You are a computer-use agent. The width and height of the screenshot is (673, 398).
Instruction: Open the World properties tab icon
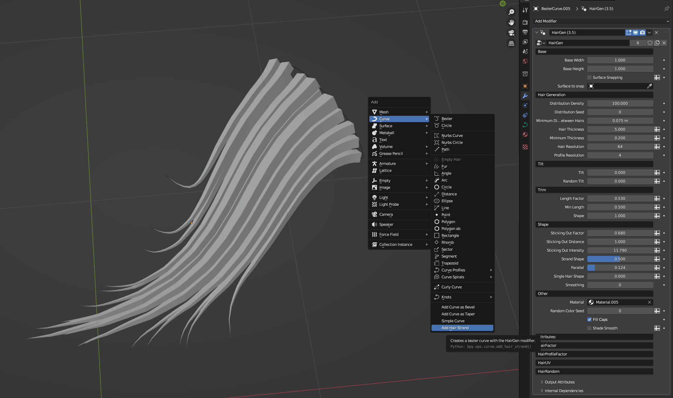(525, 61)
